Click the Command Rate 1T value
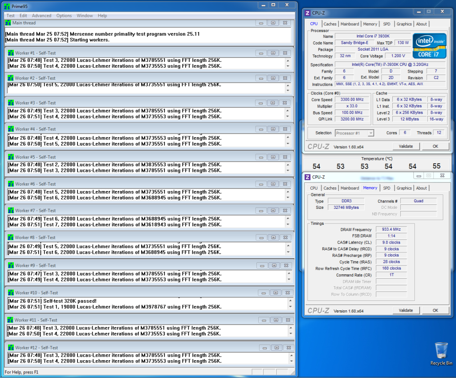Screen dimensions: 456x378 391,275
